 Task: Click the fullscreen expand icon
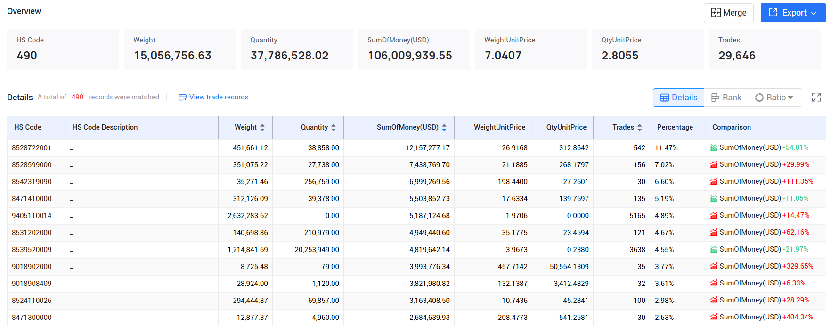(x=816, y=98)
